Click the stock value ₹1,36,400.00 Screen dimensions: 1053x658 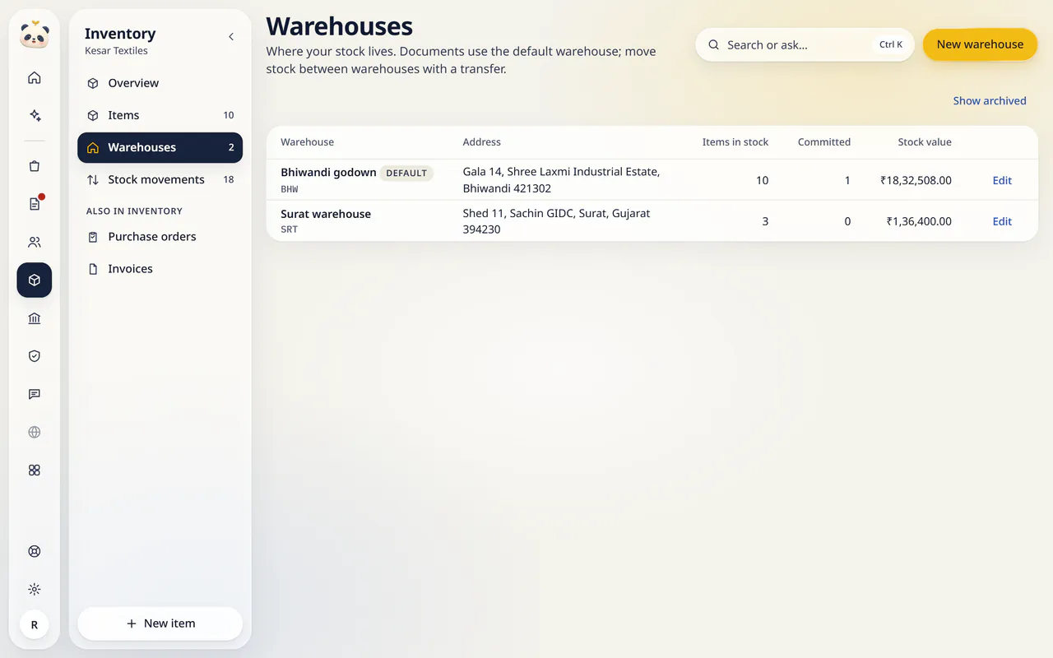[x=919, y=221]
